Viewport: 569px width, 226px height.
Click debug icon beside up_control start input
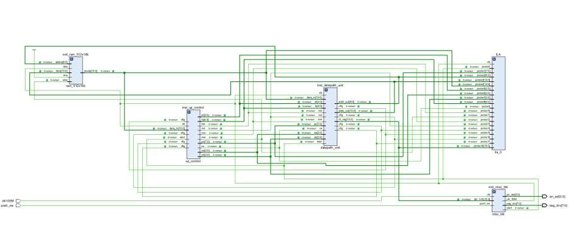pos(164,137)
